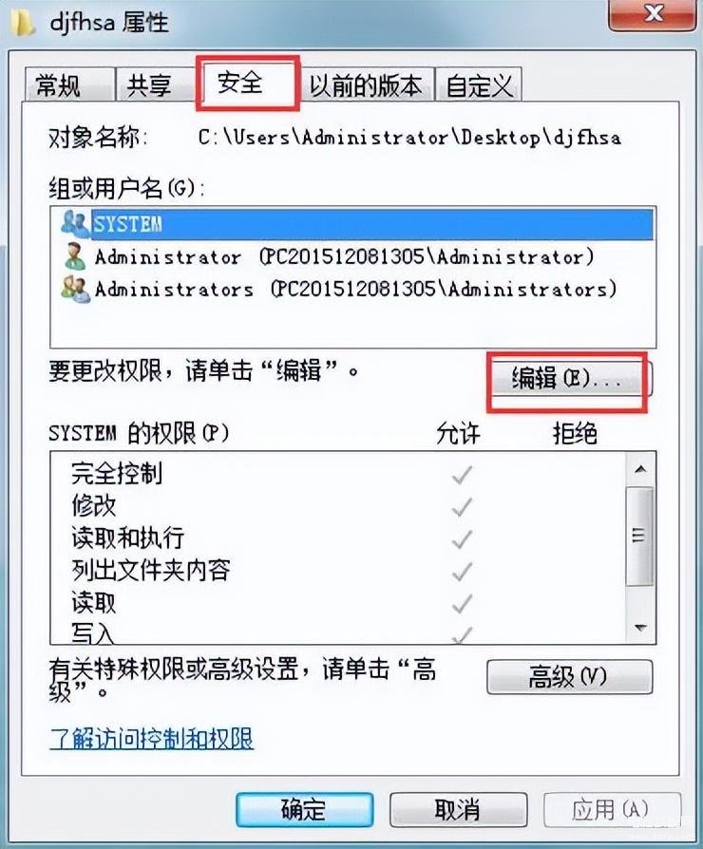Open the 了解访问控制和权限 link
The image size is (703, 849).
(151, 738)
